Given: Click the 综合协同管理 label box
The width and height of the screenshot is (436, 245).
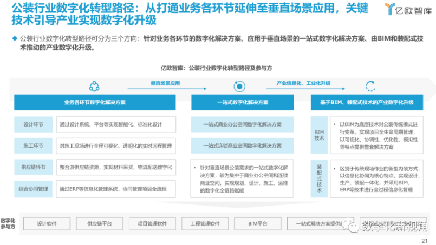Looking at the screenshot, I should 34,189.
